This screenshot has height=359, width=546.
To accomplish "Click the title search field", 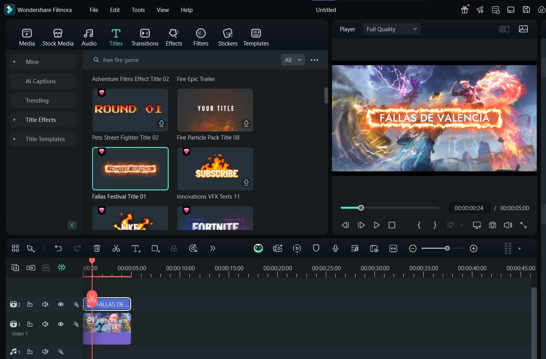I will pyautogui.click(x=185, y=60).
